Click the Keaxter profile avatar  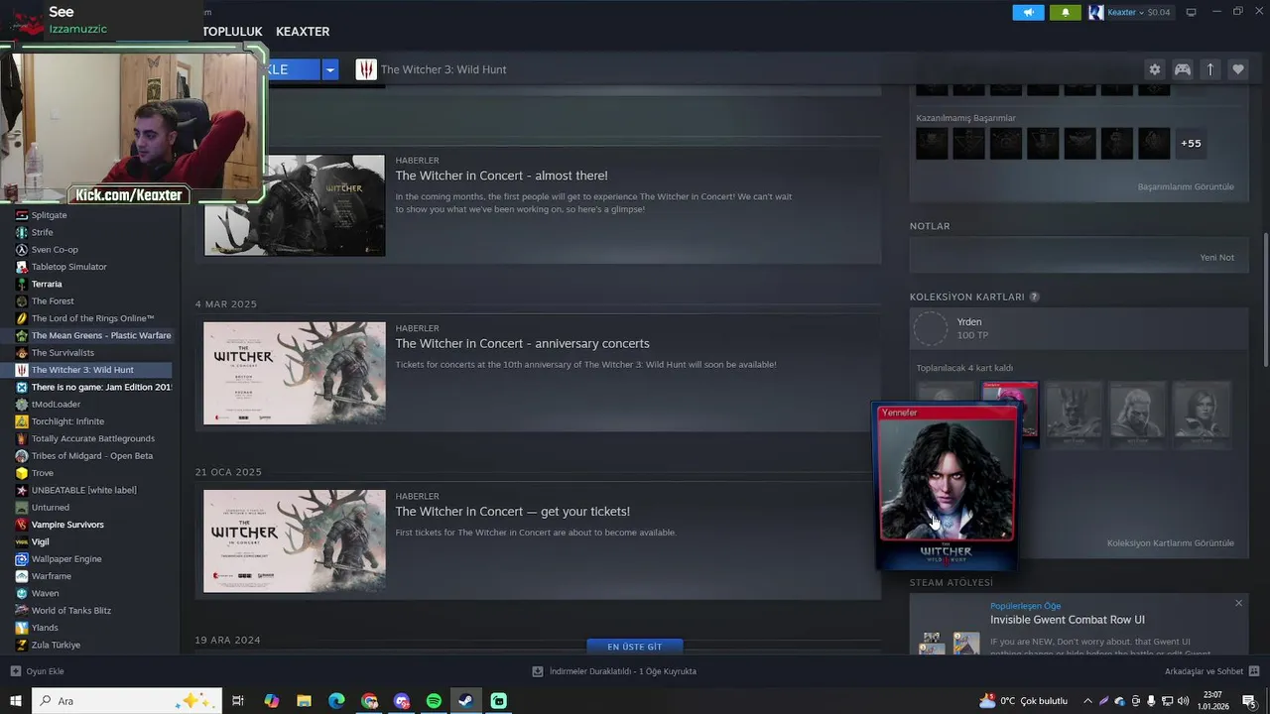1096,12
